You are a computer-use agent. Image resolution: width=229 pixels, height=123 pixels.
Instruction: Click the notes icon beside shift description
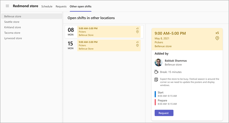coord(156,80)
